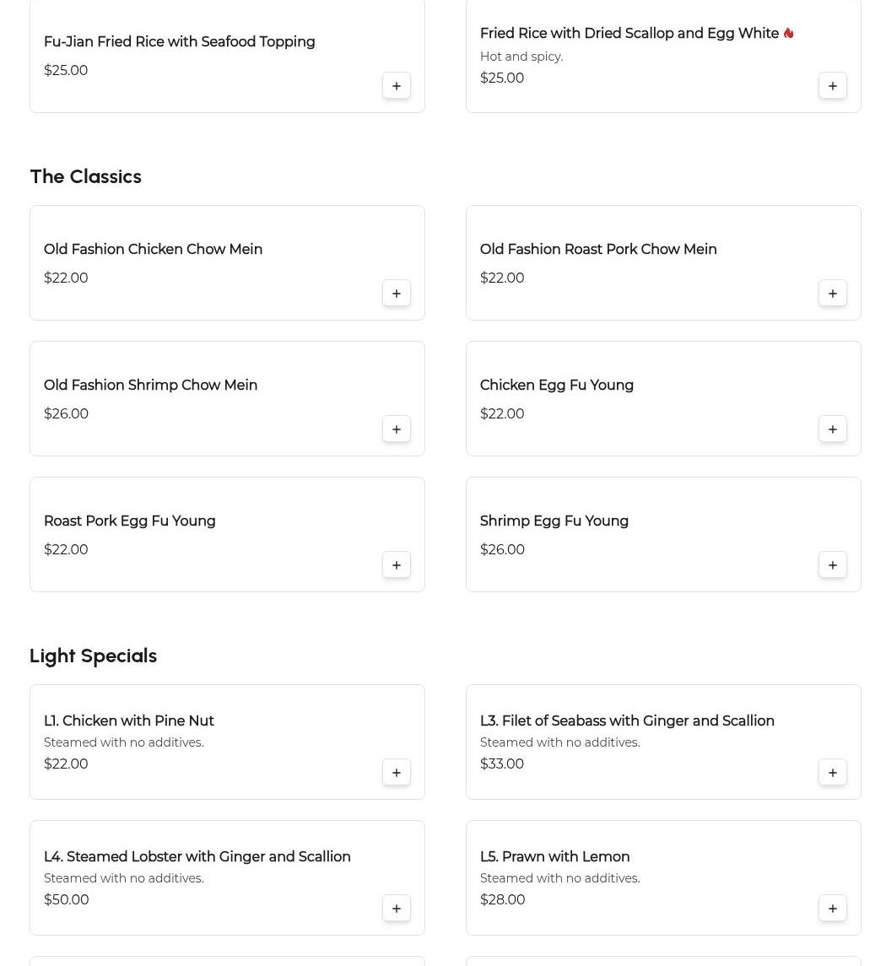This screenshot has height=966, width=886.
Task: Open the Chicken Egg Fu Young title
Action: click(556, 386)
